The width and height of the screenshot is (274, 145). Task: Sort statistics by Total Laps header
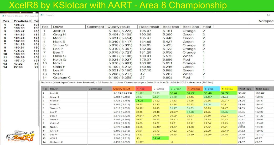263,89
